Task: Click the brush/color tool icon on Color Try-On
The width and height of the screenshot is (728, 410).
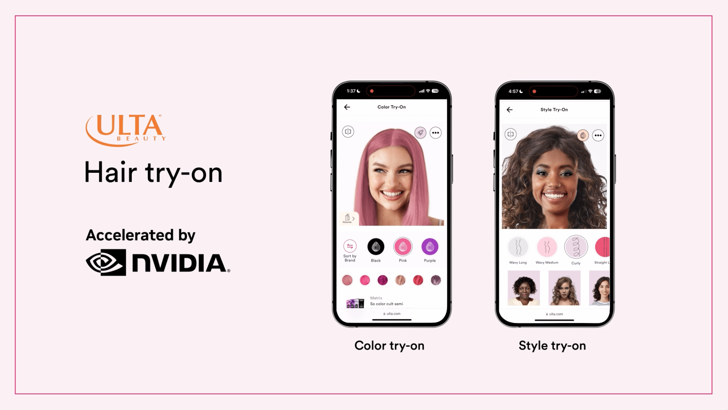Action: [x=421, y=133]
